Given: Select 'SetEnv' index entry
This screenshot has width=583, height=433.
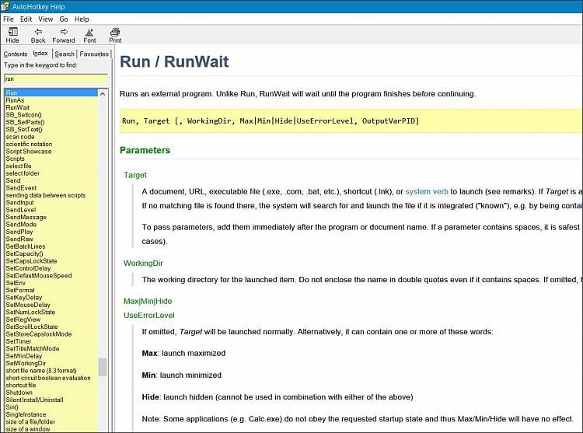Looking at the screenshot, I should click(16, 283).
